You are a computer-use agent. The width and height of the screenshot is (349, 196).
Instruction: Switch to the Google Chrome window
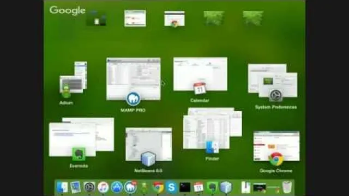(276, 146)
